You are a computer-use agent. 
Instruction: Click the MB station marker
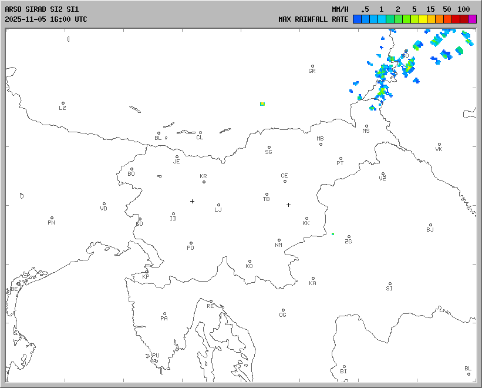point(321,144)
